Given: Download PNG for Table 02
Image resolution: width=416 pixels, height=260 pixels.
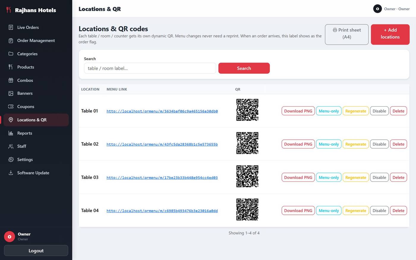Looking at the screenshot, I should 298,144.
